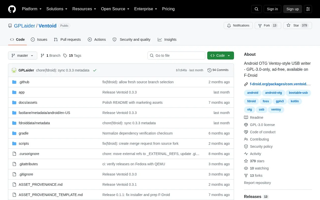Open the app folder
Image resolution: width=320 pixels, height=200 pixels.
[x=22, y=92]
